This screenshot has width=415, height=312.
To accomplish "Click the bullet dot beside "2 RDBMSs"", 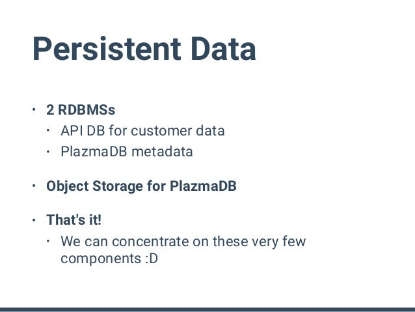I will pos(34,109).
